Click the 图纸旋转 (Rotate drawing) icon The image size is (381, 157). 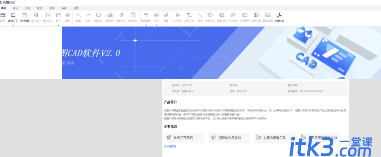click(x=146, y=15)
